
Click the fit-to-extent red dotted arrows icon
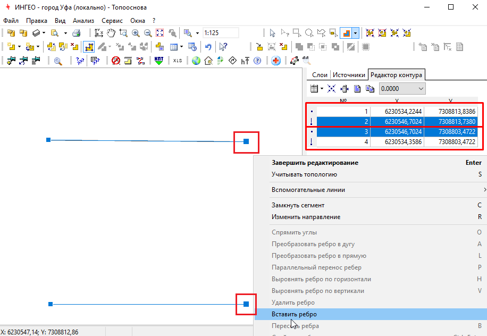tap(159, 33)
